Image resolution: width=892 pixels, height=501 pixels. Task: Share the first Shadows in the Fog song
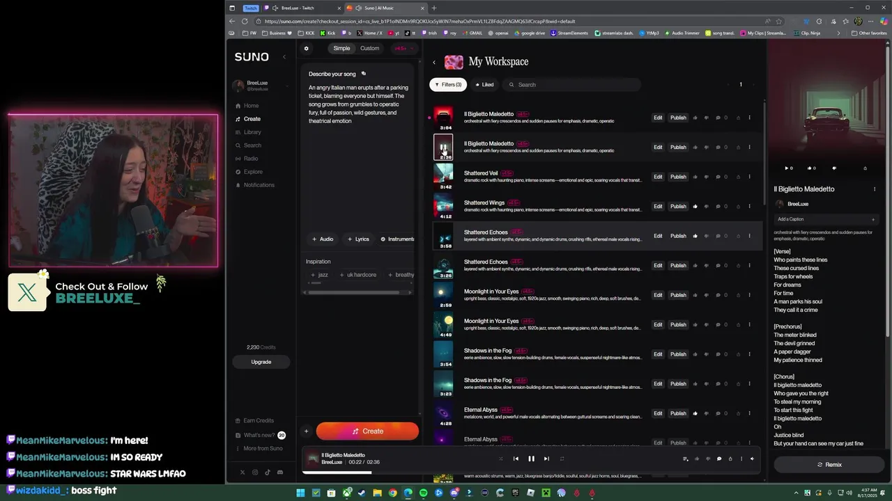(x=738, y=354)
